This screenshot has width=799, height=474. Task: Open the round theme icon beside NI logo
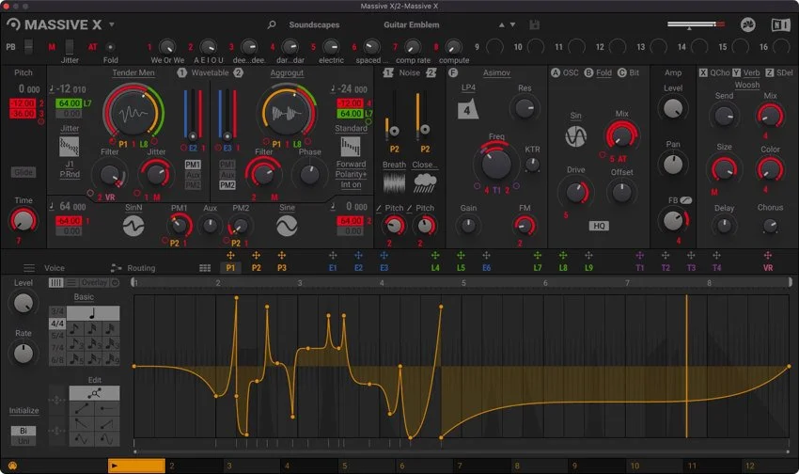[x=747, y=24]
